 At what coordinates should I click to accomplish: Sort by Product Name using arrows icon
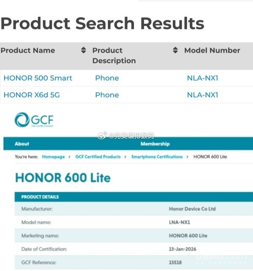(83, 51)
